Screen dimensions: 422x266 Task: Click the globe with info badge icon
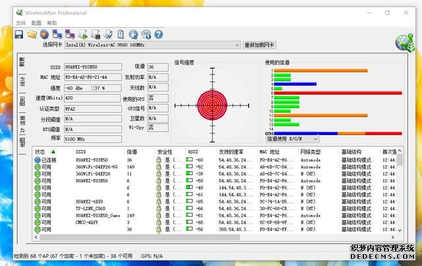tap(146, 34)
